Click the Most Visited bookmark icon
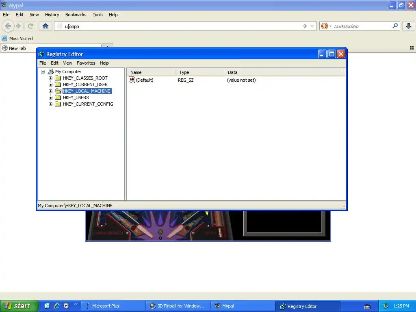 pos(4,38)
